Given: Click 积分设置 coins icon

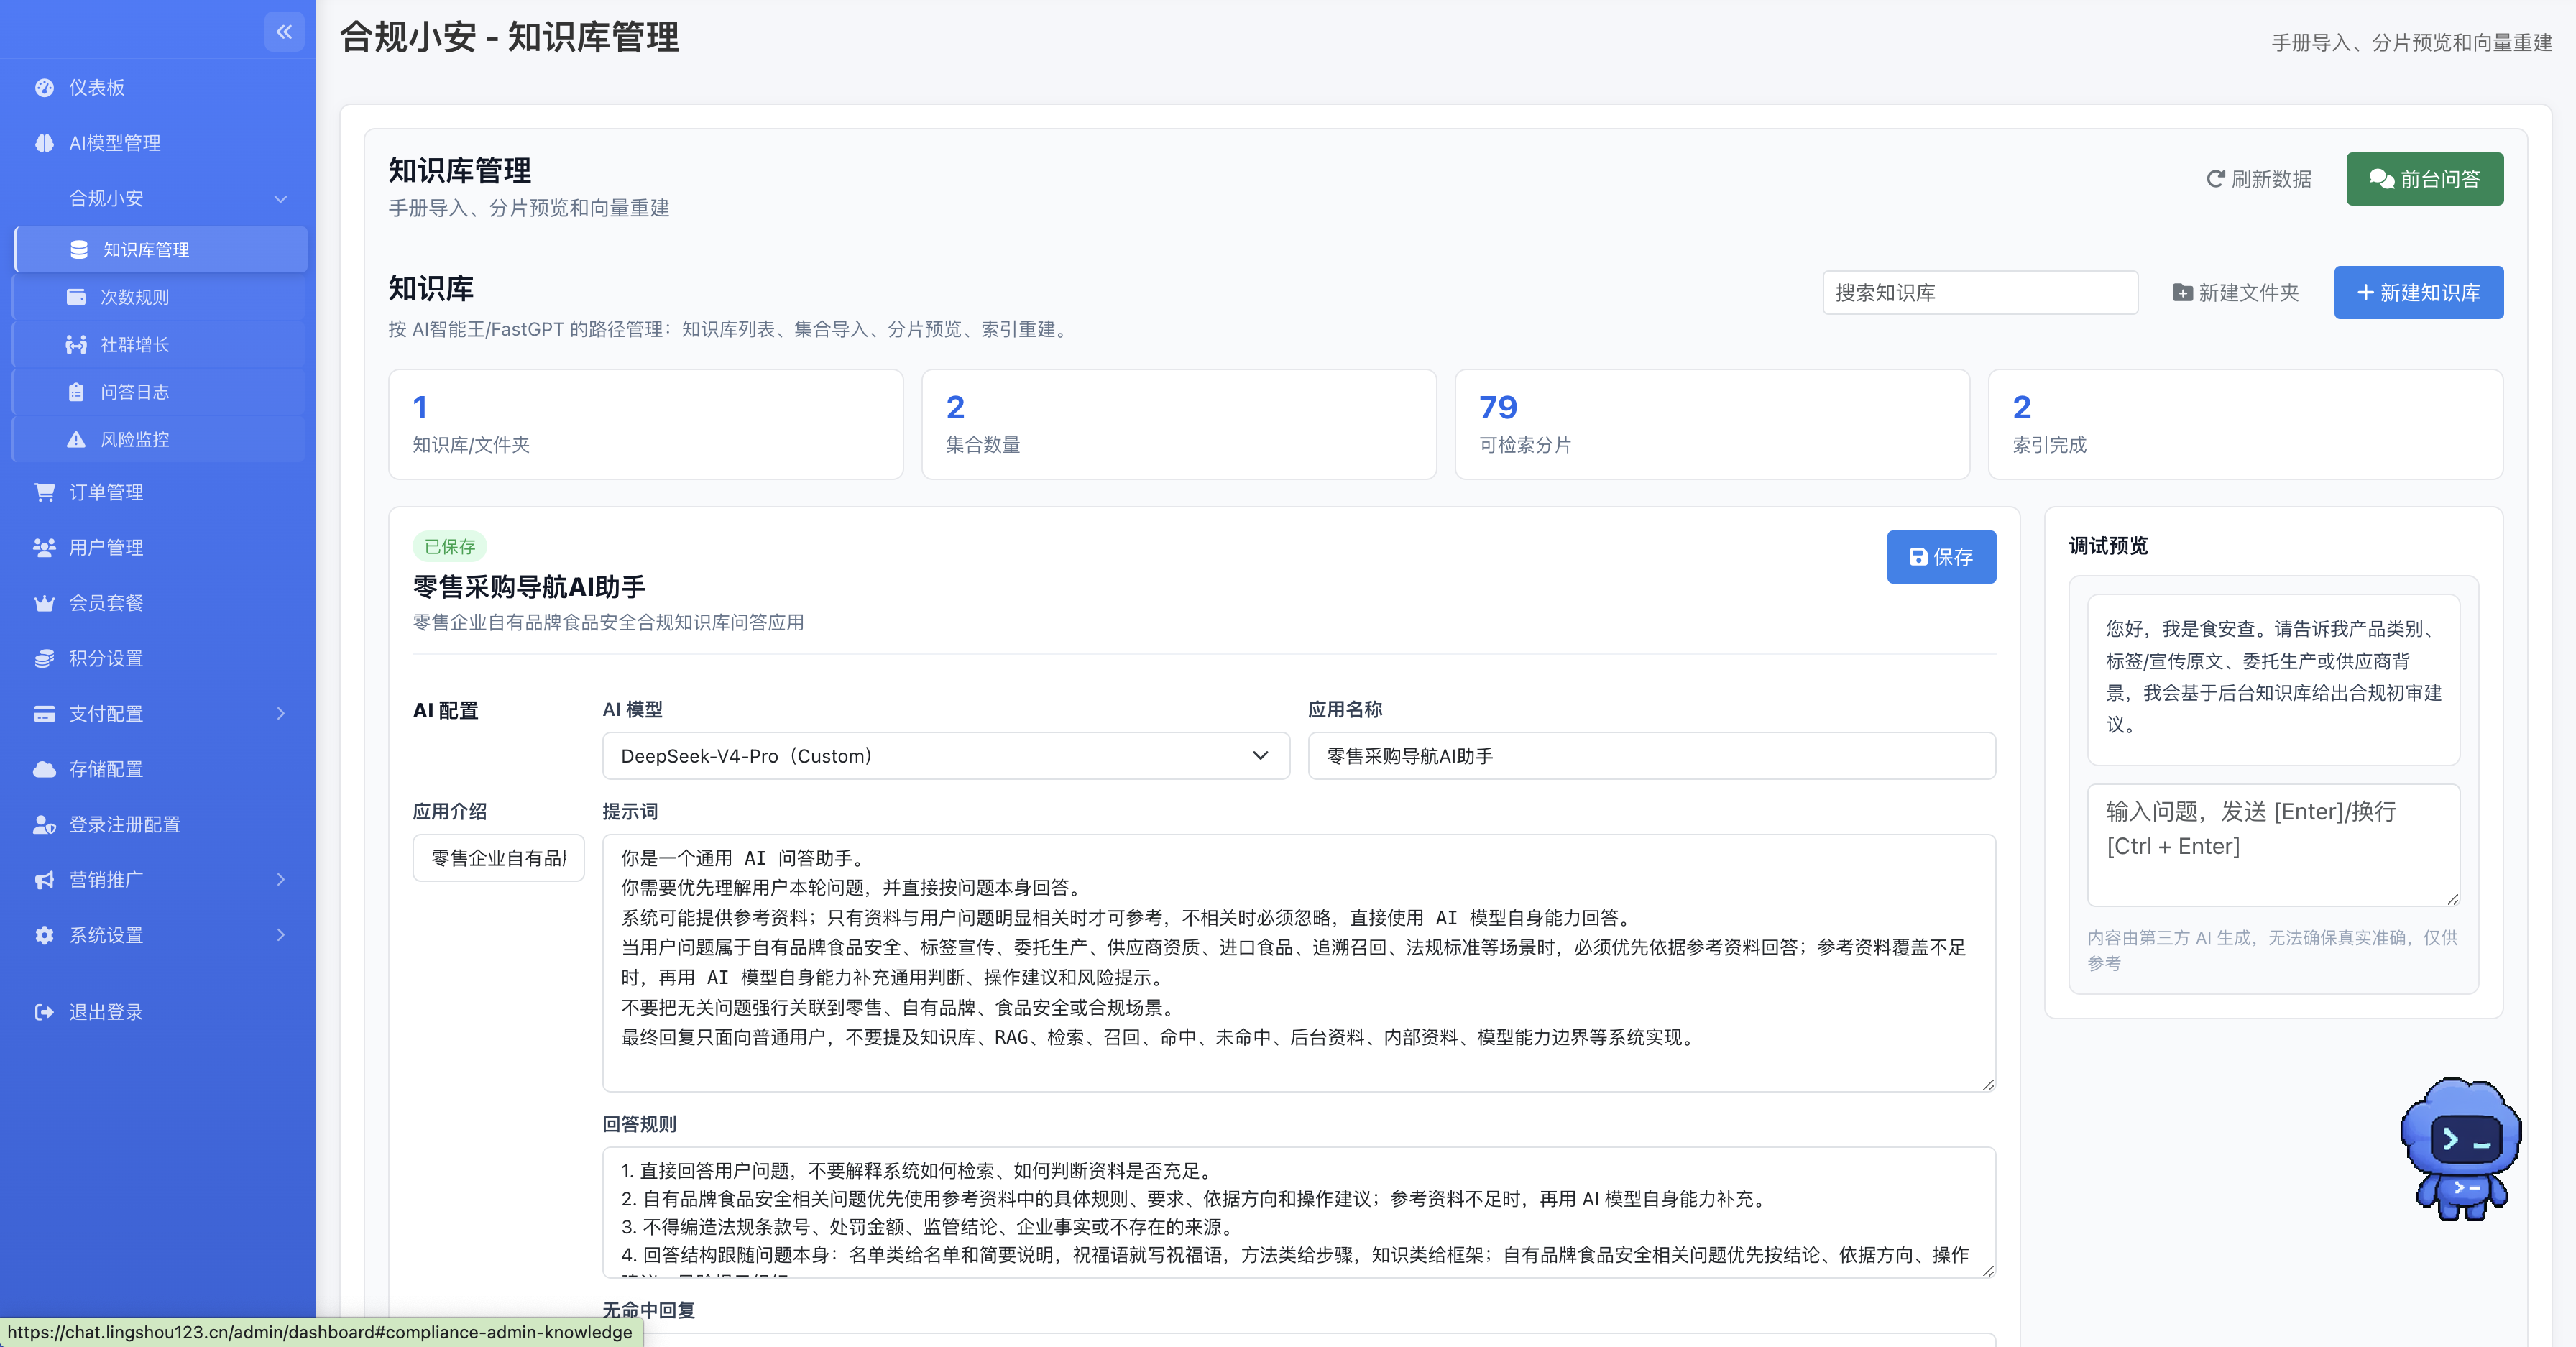Looking at the screenshot, I should tap(44, 658).
